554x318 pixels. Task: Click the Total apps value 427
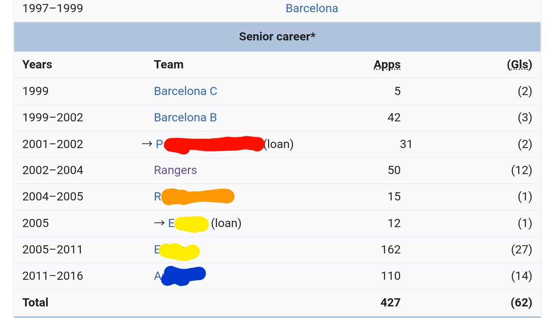(390, 302)
